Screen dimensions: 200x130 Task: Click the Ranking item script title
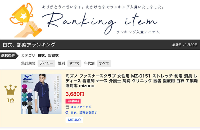pos(100,22)
